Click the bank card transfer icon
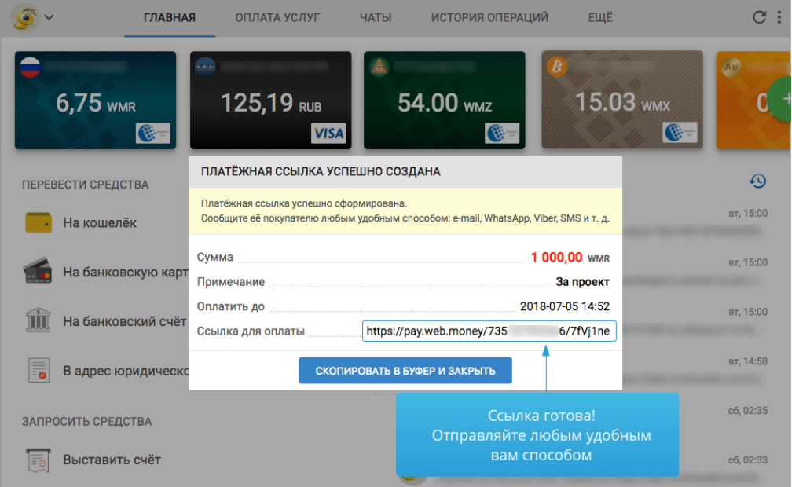The width and height of the screenshot is (792, 487). 38,272
